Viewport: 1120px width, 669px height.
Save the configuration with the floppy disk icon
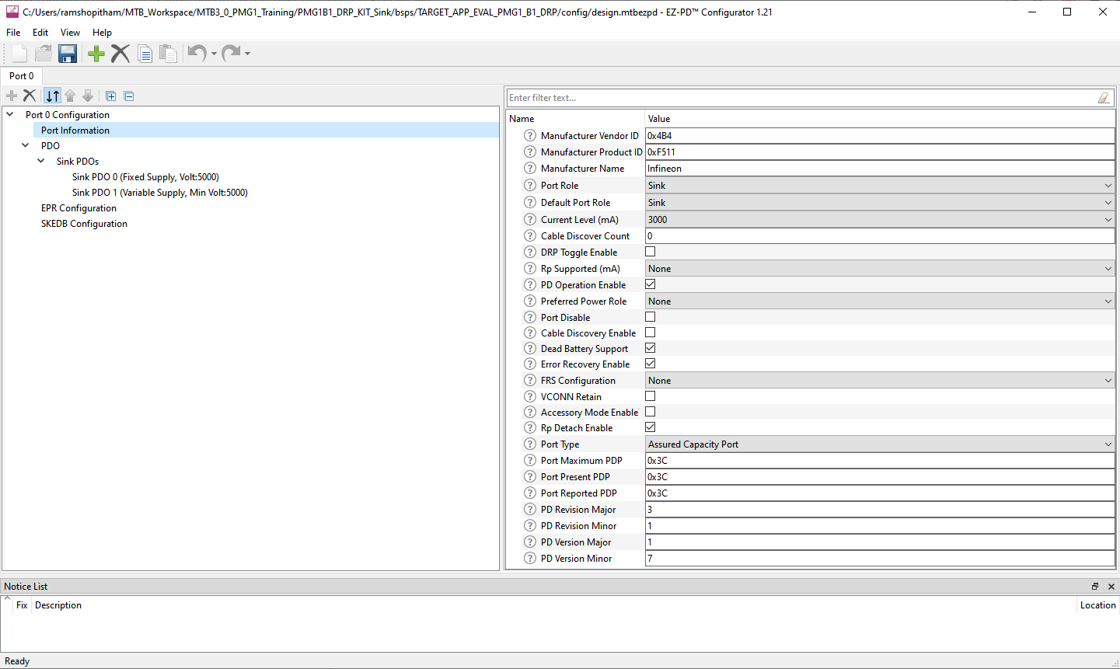68,53
